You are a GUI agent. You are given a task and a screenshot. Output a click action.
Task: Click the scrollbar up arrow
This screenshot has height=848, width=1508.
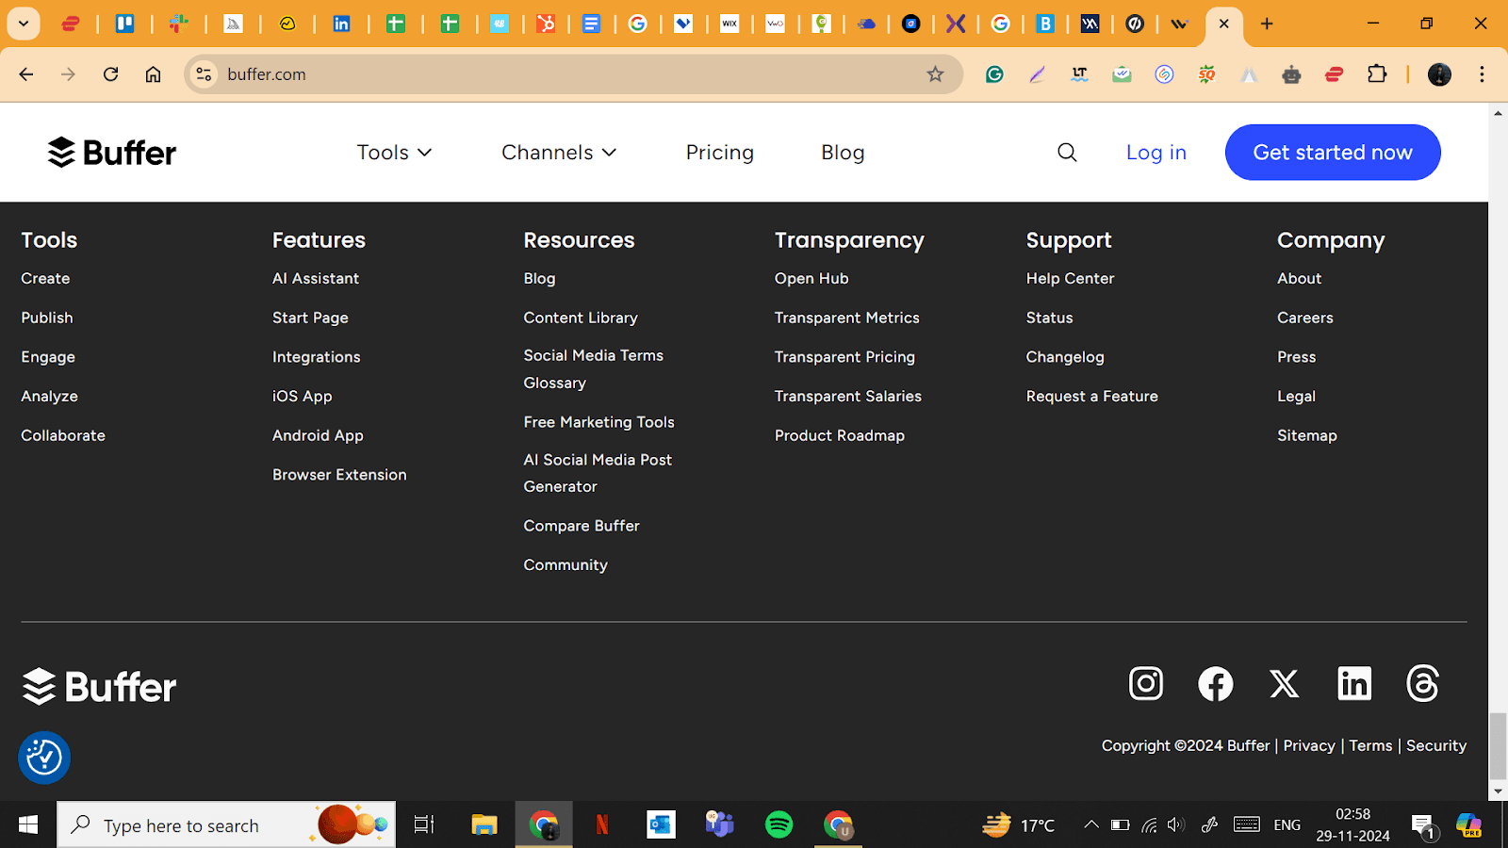[x=1498, y=113]
